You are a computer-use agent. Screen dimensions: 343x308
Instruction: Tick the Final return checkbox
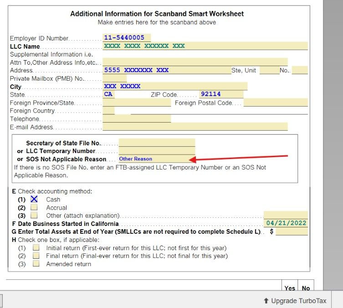[x=36, y=256]
